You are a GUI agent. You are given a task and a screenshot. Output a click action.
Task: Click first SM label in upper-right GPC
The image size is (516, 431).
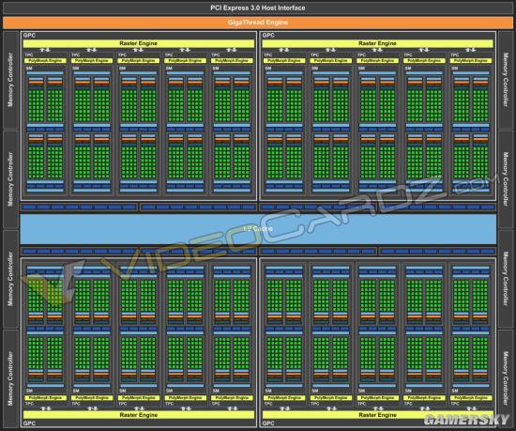tap(268, 69)
